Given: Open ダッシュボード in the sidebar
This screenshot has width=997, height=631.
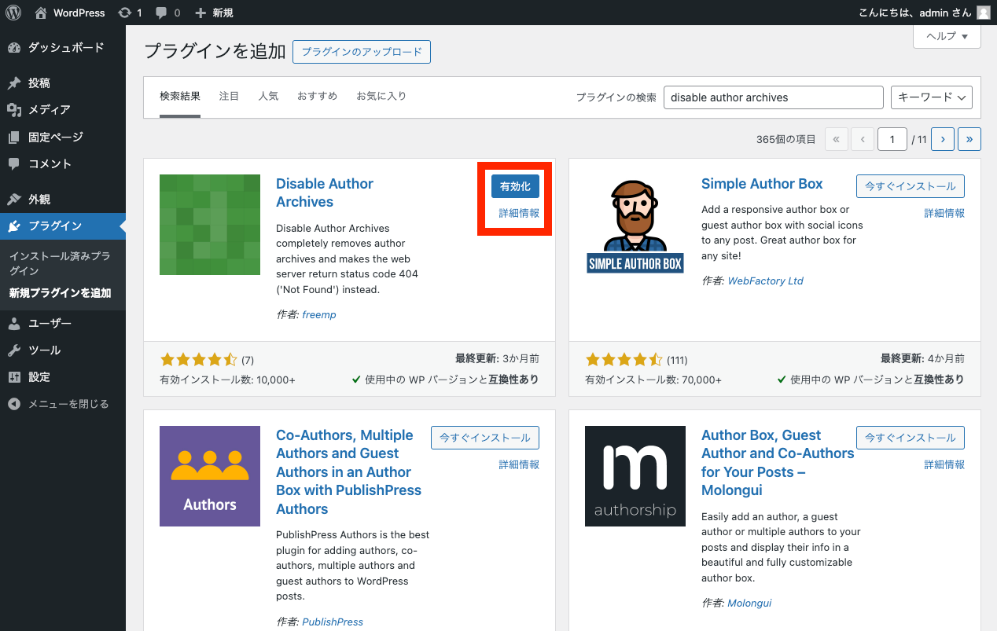Looking at the screenshot, I should (x=63, y=48).
